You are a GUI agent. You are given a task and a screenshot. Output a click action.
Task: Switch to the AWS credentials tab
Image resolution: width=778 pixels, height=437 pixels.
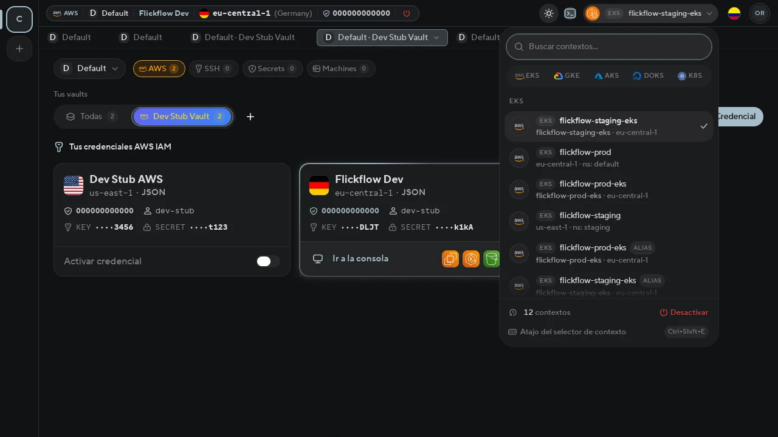coord(159,69)
